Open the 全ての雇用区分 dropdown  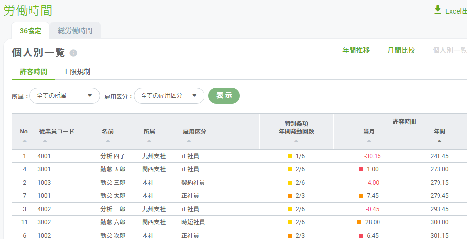click(169, 96)
